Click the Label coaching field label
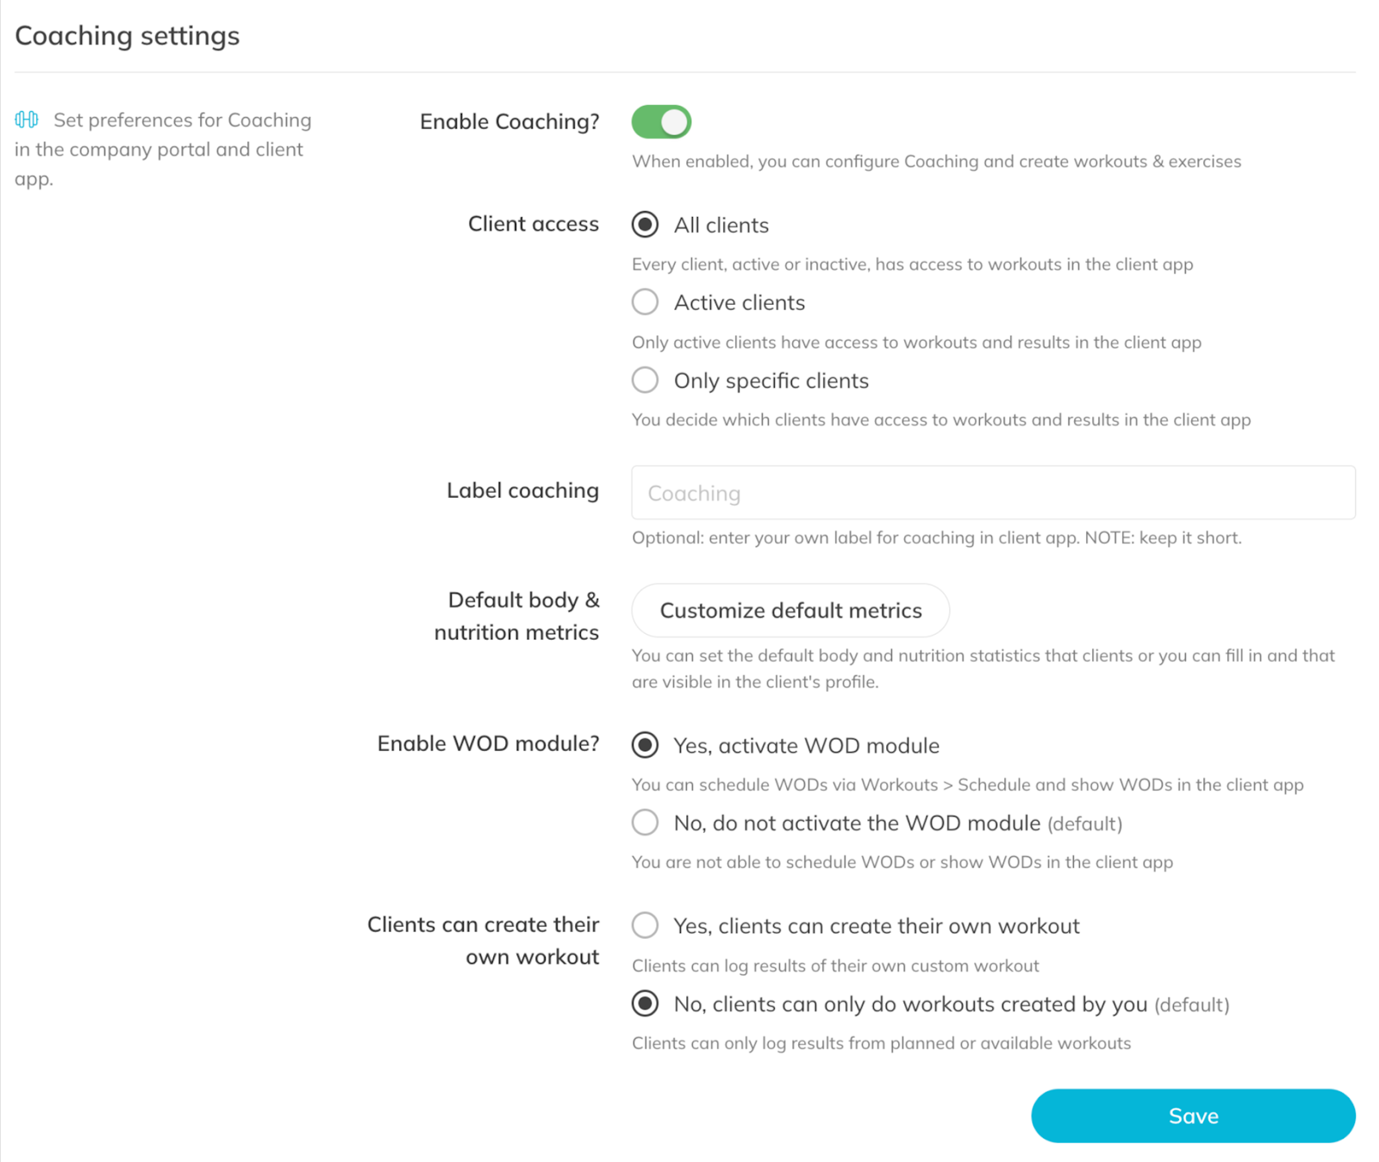 [522, 490]
